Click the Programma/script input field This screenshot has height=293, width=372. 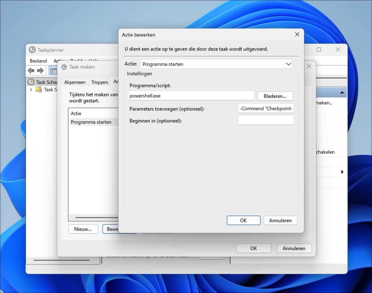click(191, 96)
